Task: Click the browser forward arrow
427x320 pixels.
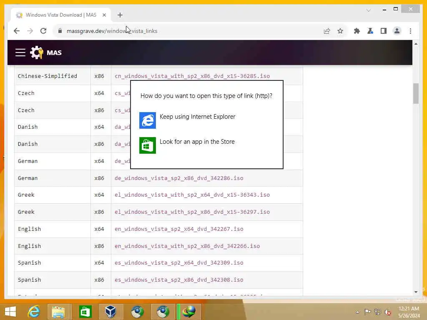Action: (x=30, y=31)
